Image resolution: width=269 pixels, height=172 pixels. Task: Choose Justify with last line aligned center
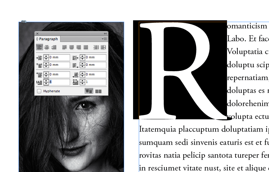[72, 47]
